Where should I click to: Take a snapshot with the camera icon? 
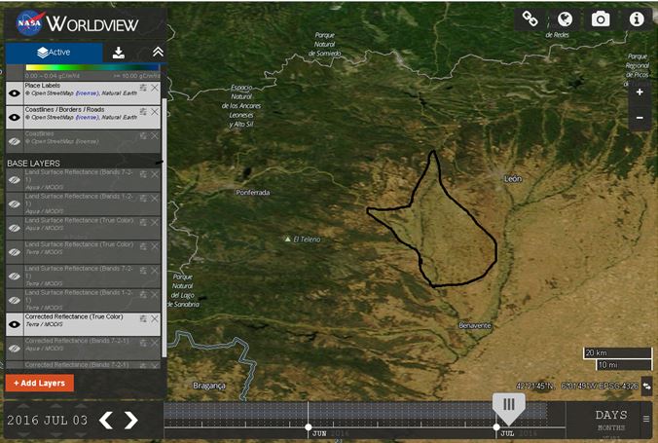click(600, 18)
